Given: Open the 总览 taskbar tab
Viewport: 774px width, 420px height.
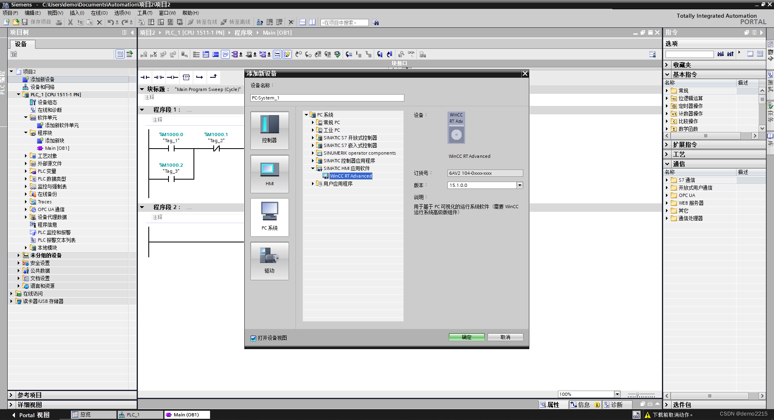Looking at the screenshot, I should [93, 415].
